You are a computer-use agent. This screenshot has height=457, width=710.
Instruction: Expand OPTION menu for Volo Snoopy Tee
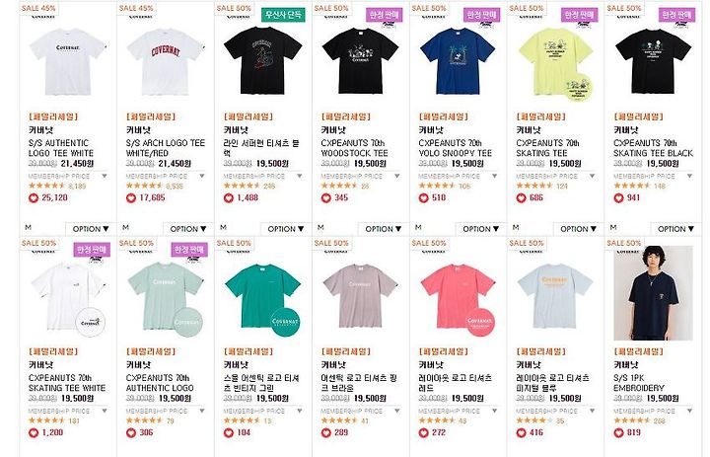(481, 229)
